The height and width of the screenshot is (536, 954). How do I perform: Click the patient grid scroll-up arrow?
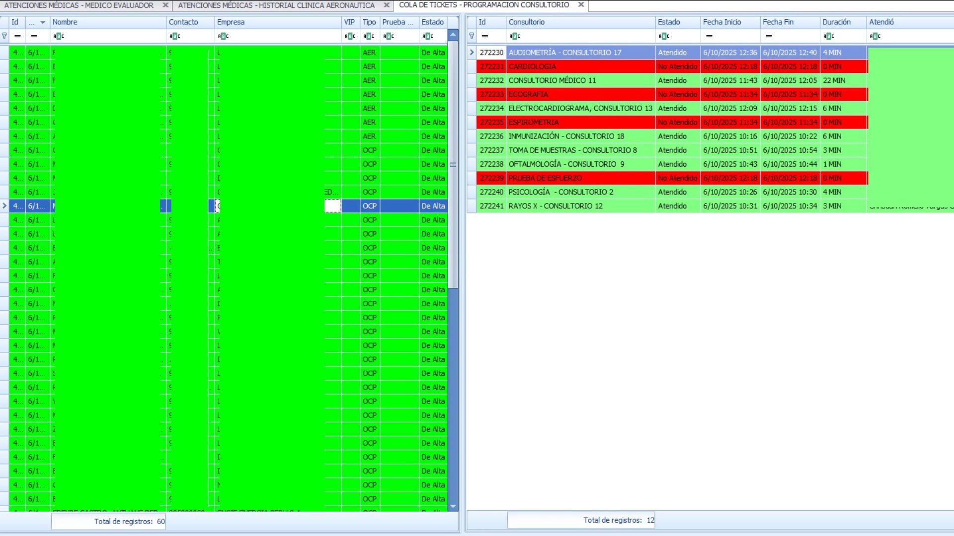tap(453, 35)
